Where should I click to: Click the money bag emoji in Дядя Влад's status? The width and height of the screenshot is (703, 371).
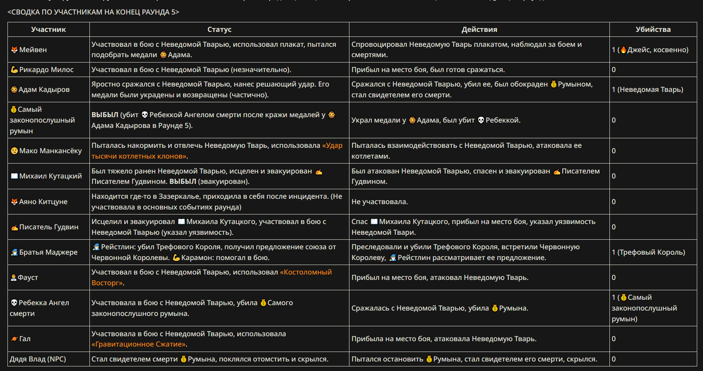[x=183, y=359]
